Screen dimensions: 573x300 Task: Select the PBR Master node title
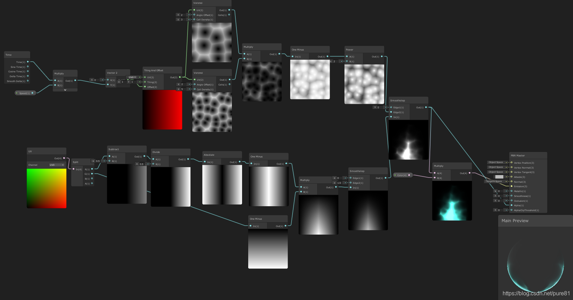click(x=518, y=155)
